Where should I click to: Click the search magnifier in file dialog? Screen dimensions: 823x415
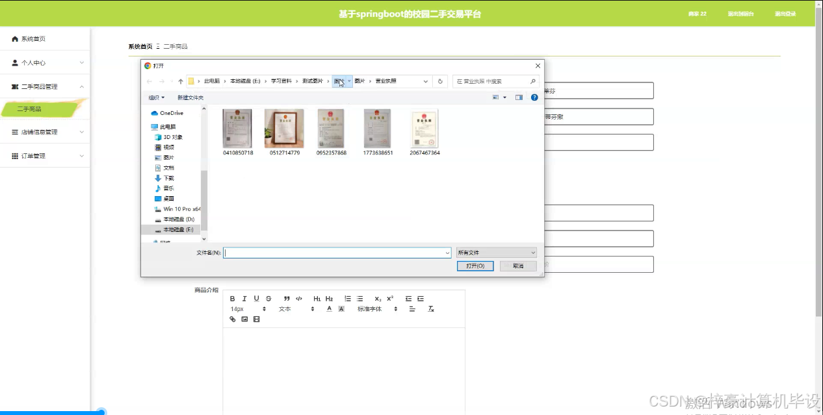[533, 81]
